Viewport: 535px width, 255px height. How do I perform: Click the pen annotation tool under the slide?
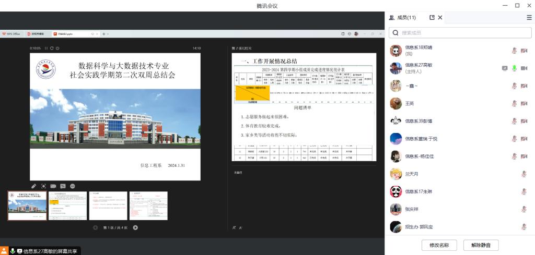34,186
